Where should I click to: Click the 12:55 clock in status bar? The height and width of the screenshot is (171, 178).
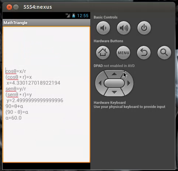(x=83, y=16)
